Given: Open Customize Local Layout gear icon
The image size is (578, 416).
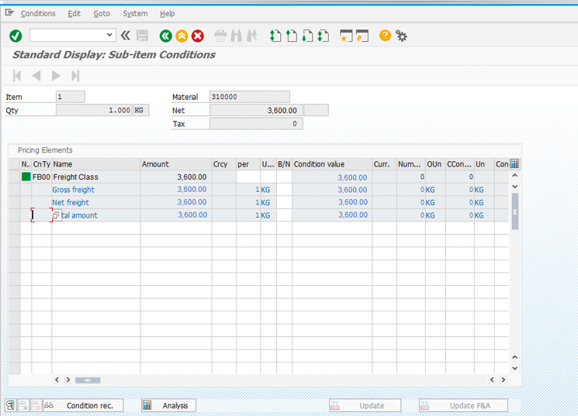Looking at the screenshot, I should (x=401, y=36).
